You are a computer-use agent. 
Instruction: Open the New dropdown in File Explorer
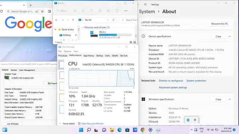[62, 11]
